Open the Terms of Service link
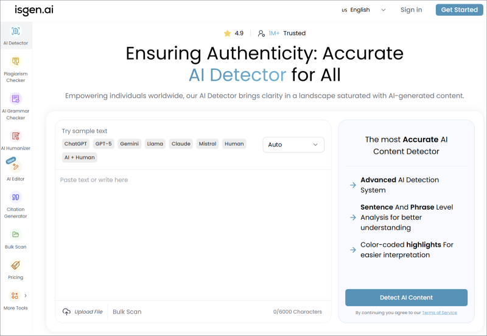The image size is (487, 336). (440, 313)
